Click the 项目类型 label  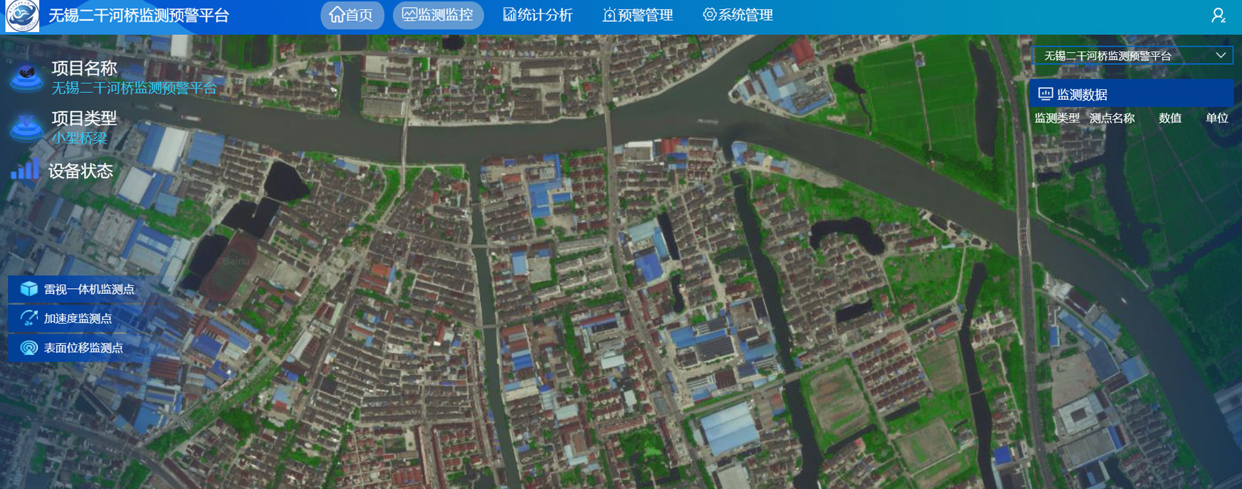pos(84,118)
